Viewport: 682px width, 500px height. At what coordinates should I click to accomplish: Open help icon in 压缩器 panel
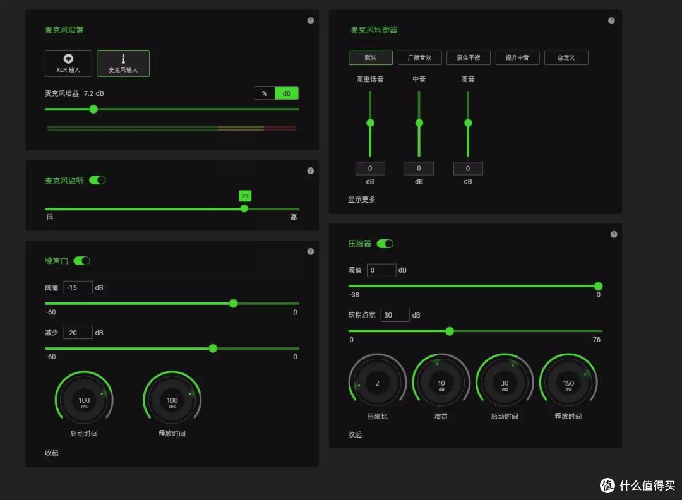[614, 234]
